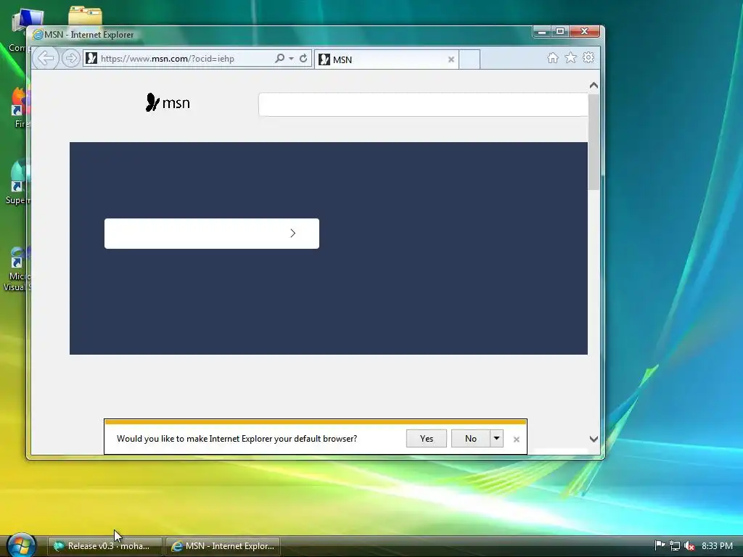Select the MSN browser tab
This screenshot has width=743, height=557.
click(x=386, y=59)
